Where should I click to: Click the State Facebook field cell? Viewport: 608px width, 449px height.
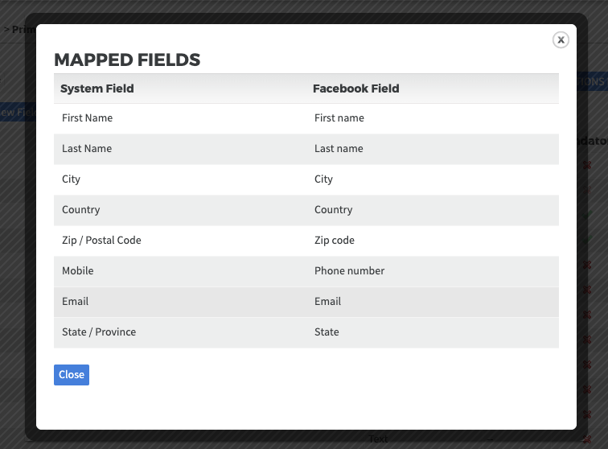(327, 332)
